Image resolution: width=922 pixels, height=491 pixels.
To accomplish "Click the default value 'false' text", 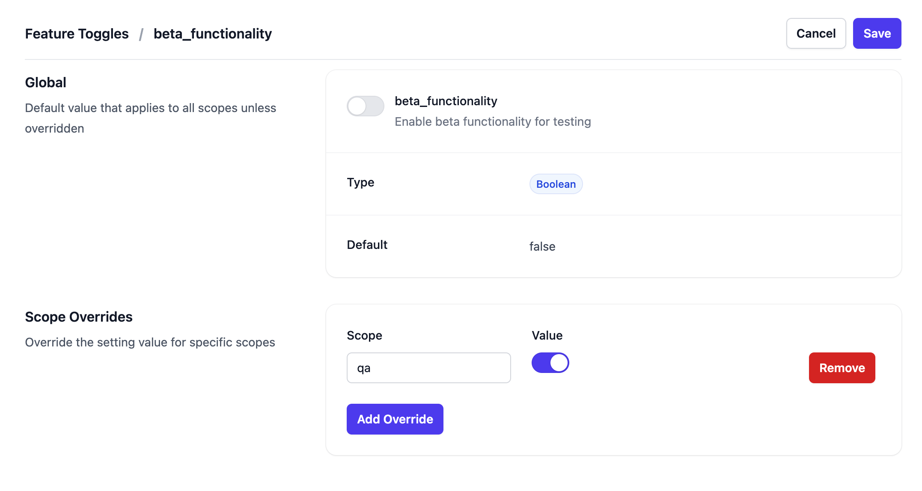I will tap(542, 246).
